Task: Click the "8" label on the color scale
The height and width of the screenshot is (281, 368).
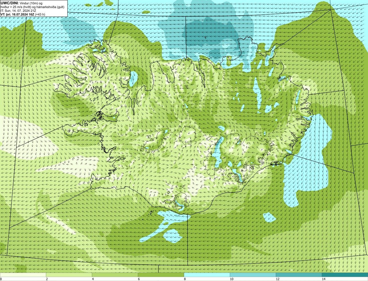Action: [x=185, y=279]
